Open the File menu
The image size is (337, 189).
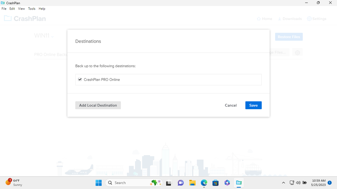click(x=4, y=9)
